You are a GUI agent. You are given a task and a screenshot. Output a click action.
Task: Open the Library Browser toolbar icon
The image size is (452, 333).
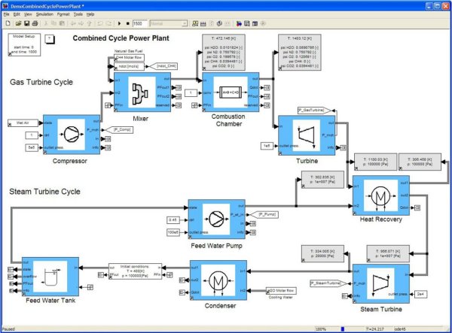[x=239, y=23]
